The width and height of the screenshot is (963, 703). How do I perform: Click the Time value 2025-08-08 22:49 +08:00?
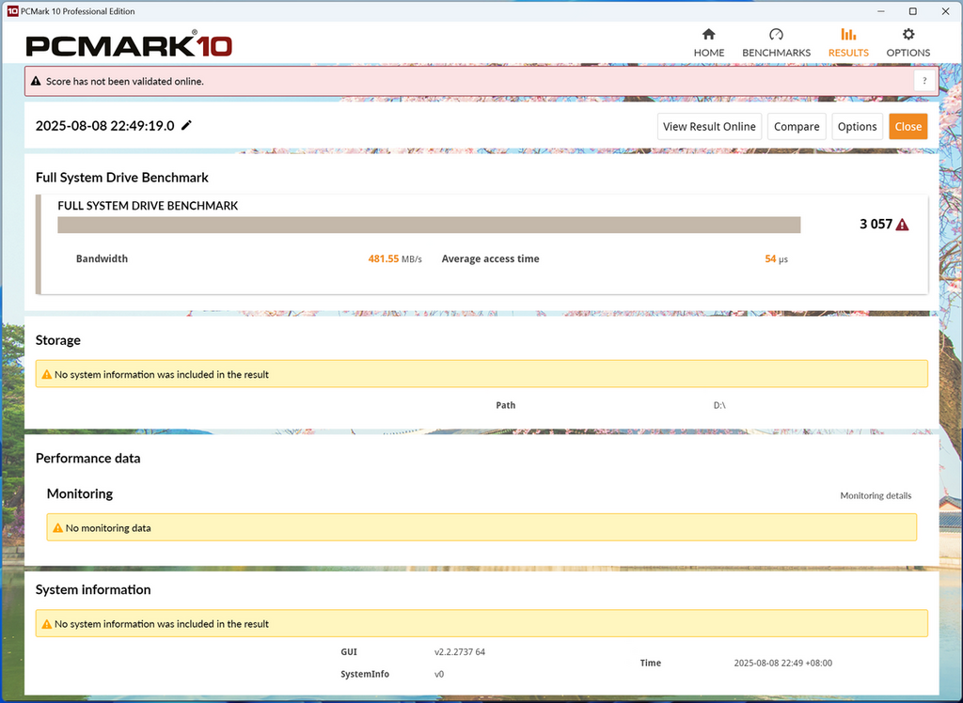pyautogui.click(x=783, y=664)
